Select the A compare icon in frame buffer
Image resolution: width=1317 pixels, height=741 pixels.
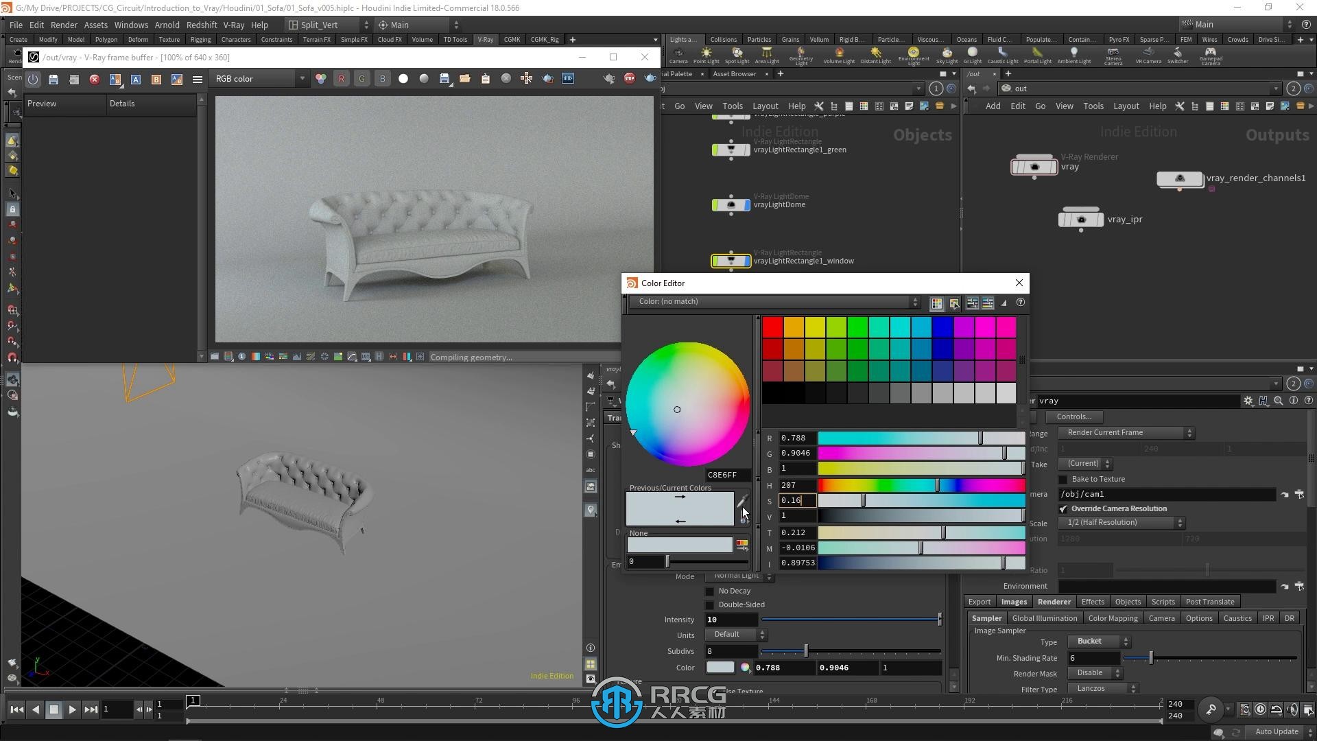(136, 79)
